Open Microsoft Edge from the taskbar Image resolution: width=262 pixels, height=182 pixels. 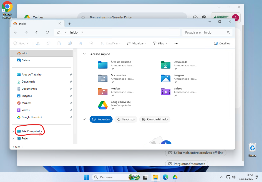coord(165,177)
